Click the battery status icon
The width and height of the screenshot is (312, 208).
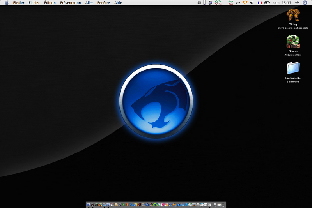[x=267, y=3]
